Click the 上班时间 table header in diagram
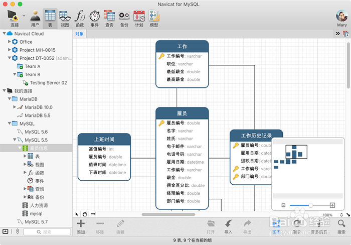Image resolution: width=351 pixels, height=245 pixels. (104, 140)
